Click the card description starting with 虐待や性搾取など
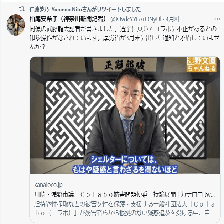 coord(124,204)
